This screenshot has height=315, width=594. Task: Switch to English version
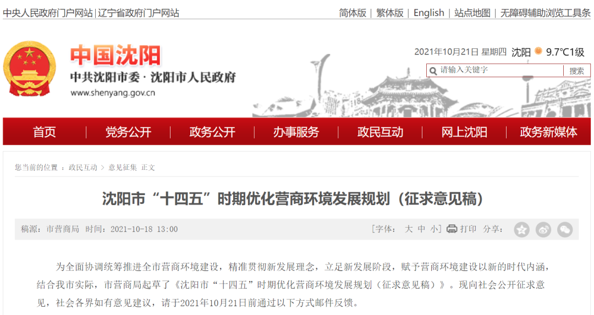429,13
